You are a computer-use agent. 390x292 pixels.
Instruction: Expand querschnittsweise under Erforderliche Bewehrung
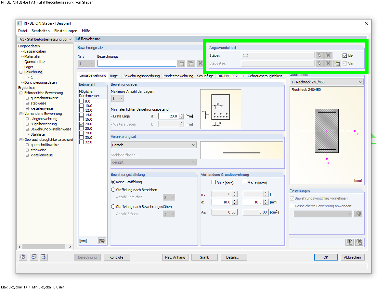[27, 98]
